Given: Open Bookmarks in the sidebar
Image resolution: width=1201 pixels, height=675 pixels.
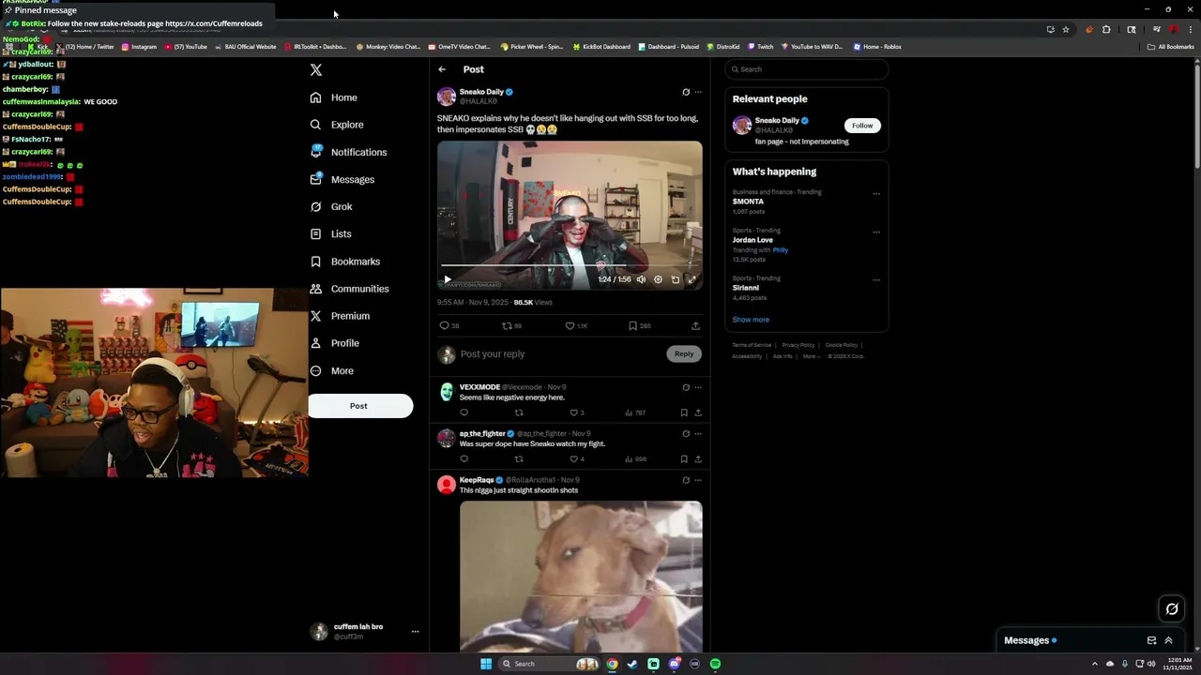Looking at the screenshot, I should [x=344, y=262].
